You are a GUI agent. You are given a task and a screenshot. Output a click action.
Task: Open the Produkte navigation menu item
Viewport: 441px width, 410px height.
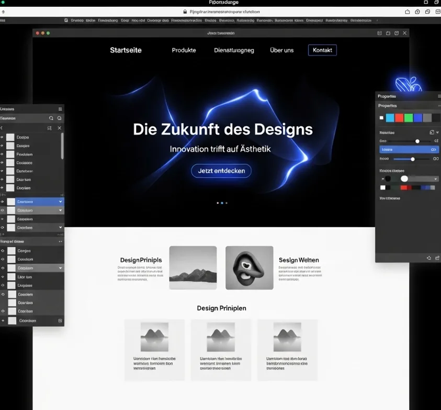point(184,50)
